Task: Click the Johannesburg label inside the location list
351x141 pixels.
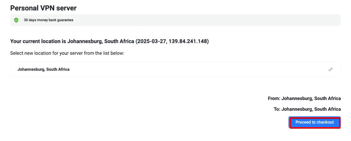Action: [x=43, y=70]
